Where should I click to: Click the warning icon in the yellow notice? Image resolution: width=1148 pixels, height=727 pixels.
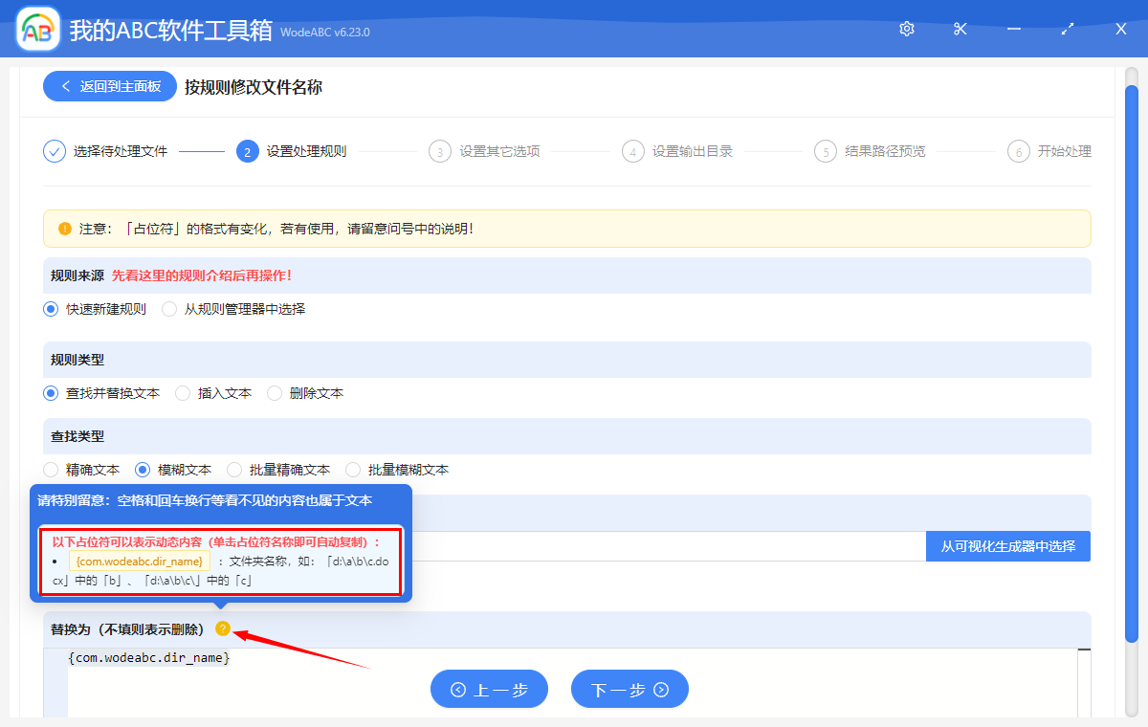click(x=63, y=228)
